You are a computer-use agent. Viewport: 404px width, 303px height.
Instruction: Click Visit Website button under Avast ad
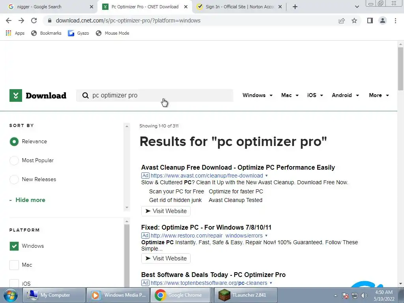coord(166,211)
